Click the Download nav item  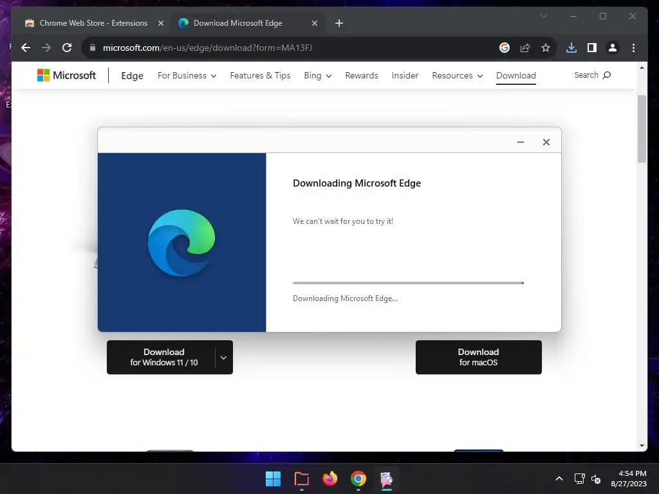[516, 76]
